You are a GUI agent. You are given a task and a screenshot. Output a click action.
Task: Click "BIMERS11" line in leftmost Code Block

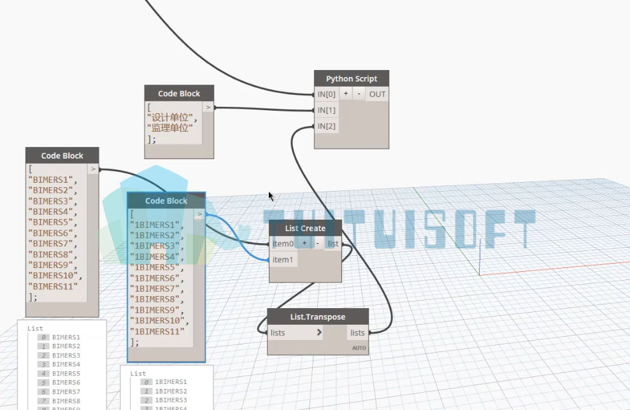pyautogui.click(x=53, y=286)
